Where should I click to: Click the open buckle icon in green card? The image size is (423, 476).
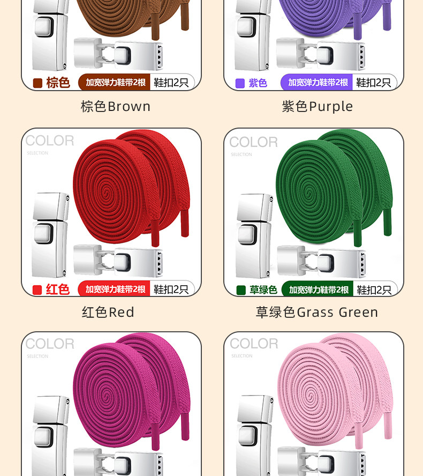click(322, 262)
